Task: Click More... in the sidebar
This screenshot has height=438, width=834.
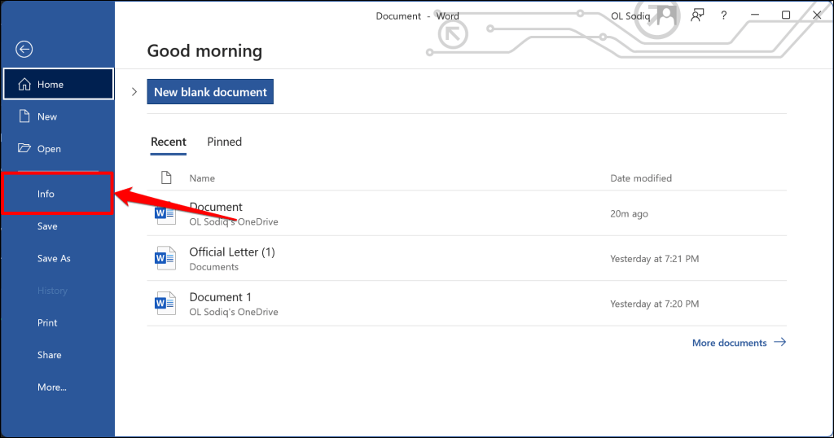Action: [x=58, y=388]
